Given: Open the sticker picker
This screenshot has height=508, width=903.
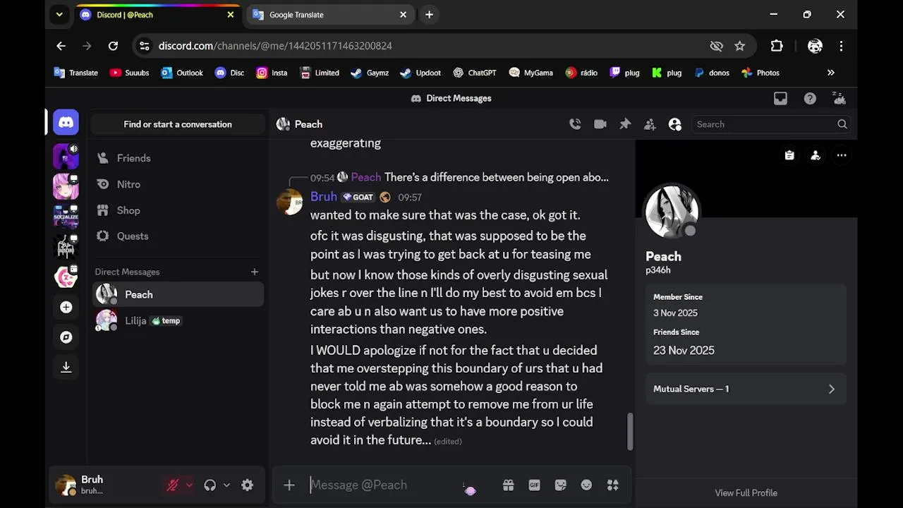Looking at the screenshot, I should (560, 485).
